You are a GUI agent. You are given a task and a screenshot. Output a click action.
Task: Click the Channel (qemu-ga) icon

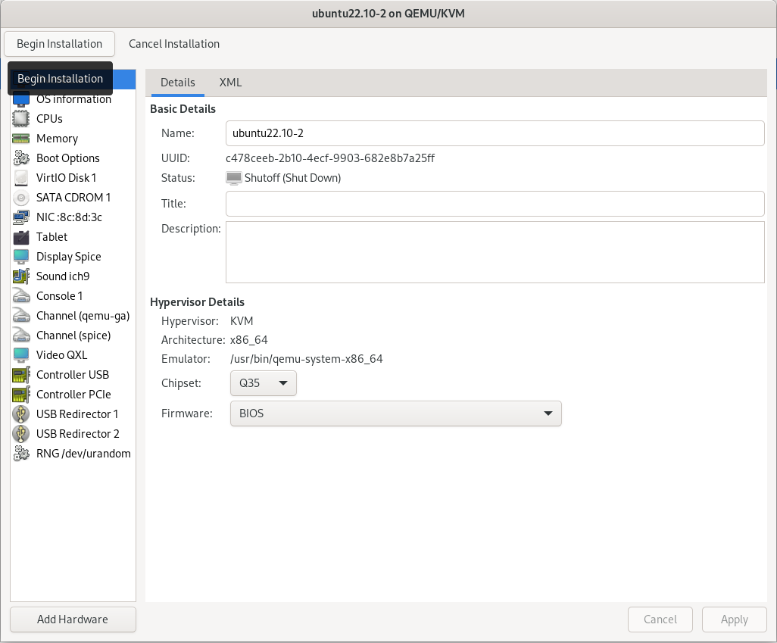[20, 316]
